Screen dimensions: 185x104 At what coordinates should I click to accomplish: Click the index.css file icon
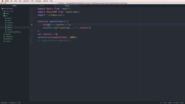(6, 25)
